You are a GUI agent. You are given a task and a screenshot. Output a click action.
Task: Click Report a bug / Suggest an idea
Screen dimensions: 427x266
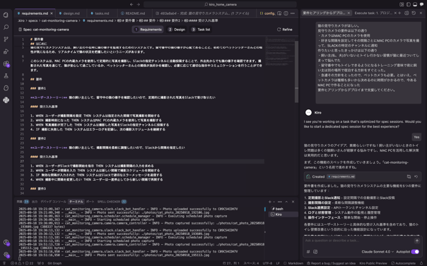332,263
